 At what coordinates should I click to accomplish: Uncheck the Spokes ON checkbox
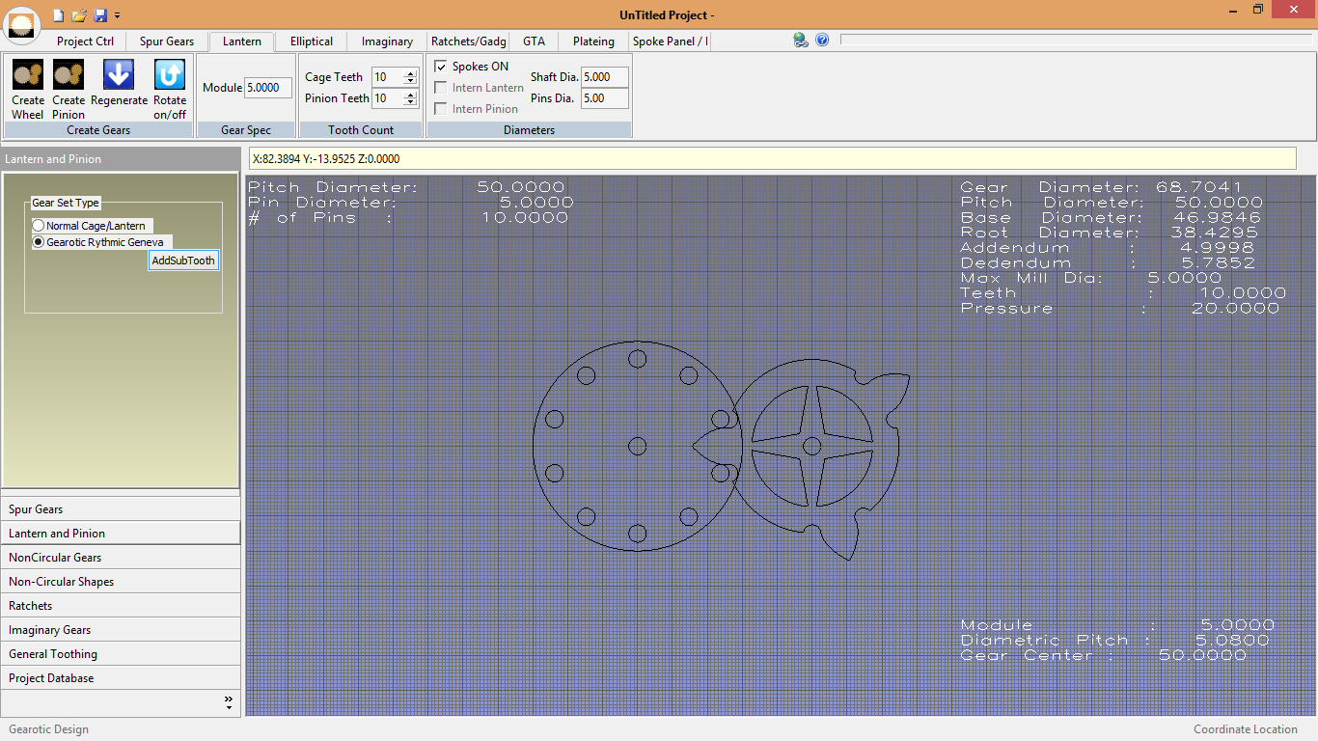pos(441,67)
